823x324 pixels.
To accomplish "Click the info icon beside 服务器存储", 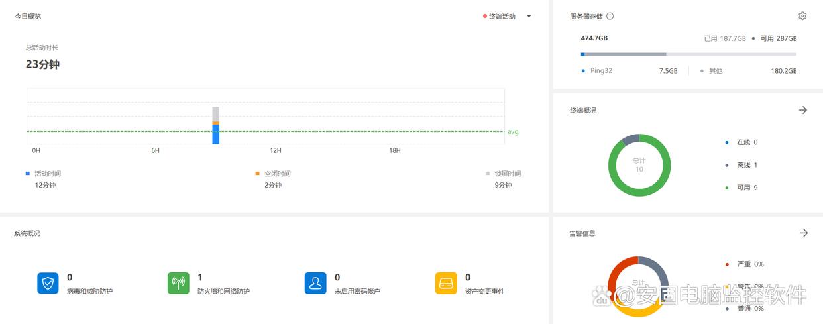I will coord(610,16).
